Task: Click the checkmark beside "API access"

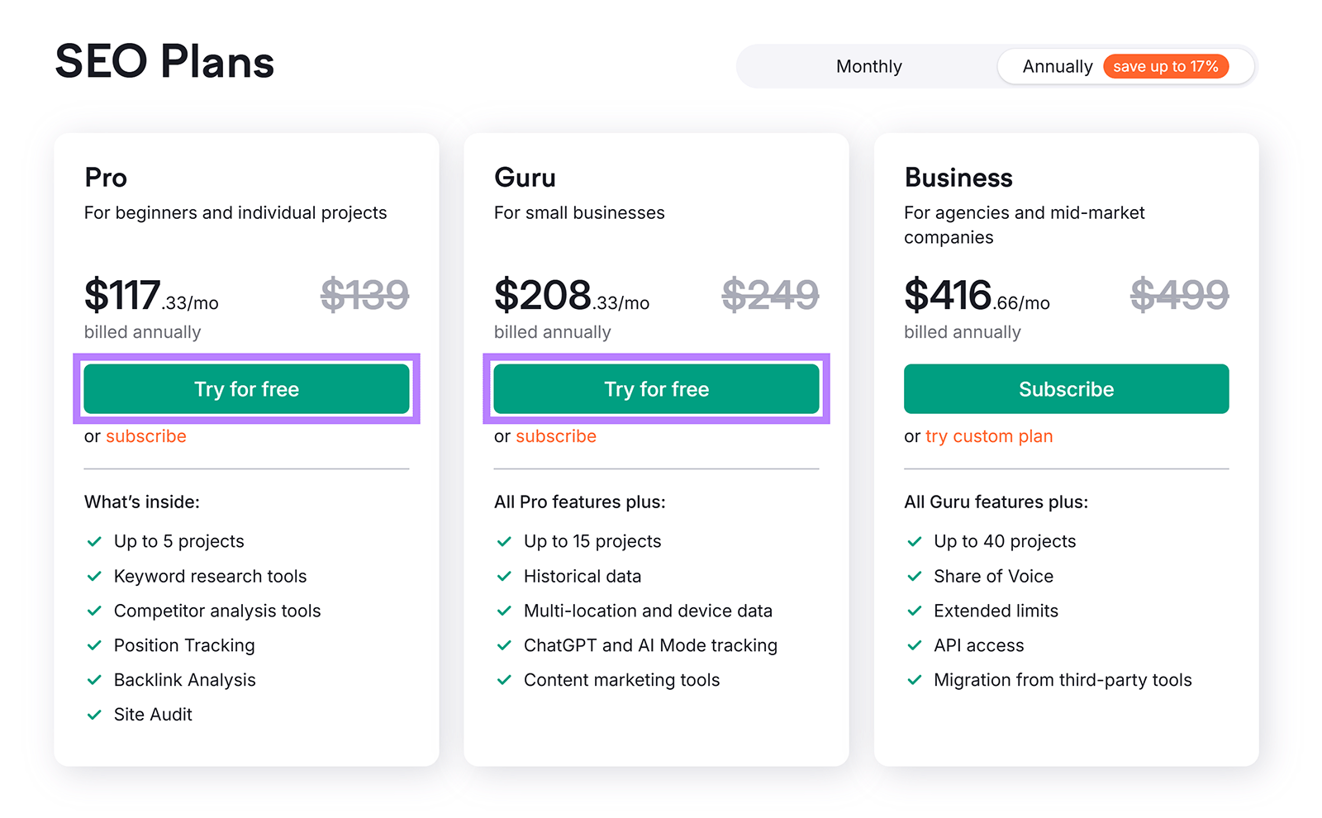Action: tap(914, 645)
